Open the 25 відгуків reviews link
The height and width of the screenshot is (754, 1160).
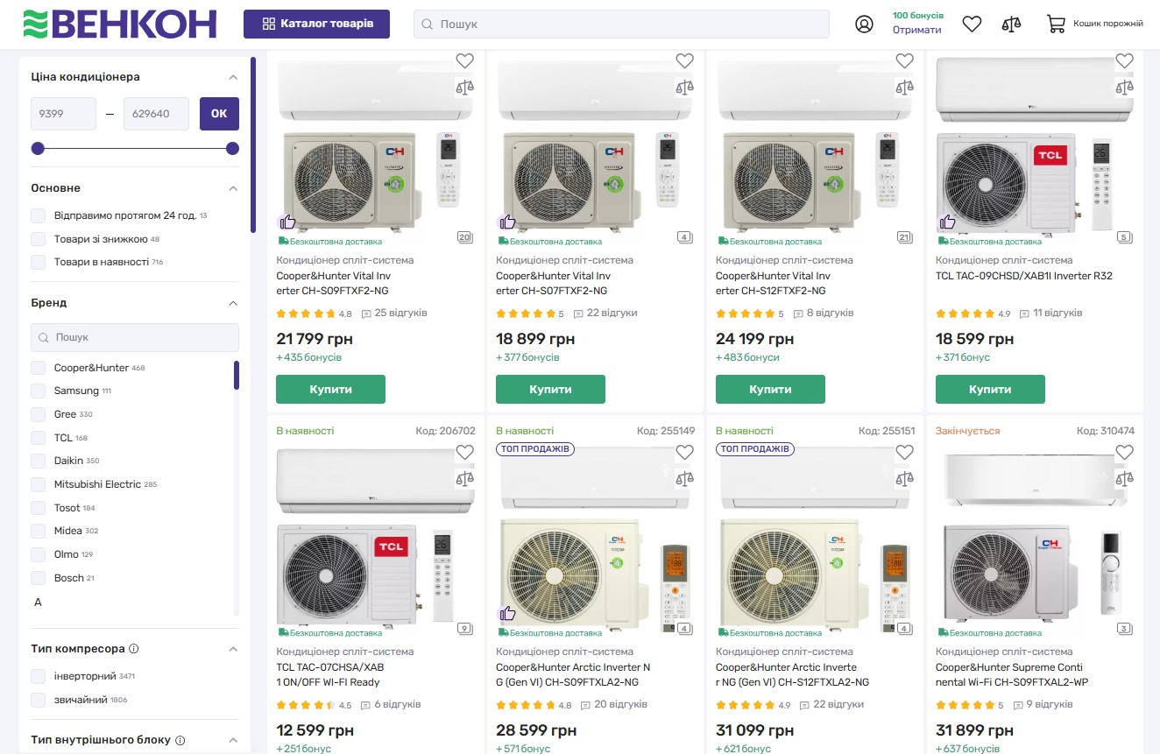(400, 314)
